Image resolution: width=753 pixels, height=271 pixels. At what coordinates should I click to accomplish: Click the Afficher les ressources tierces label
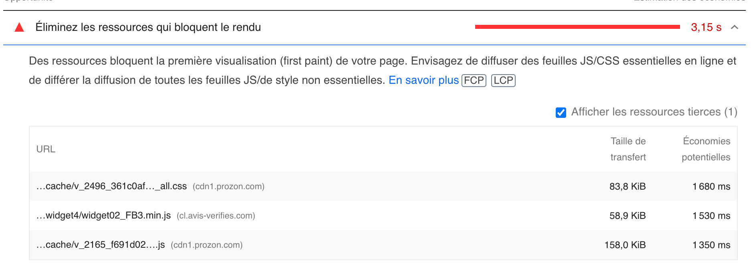tap(654, 112)
